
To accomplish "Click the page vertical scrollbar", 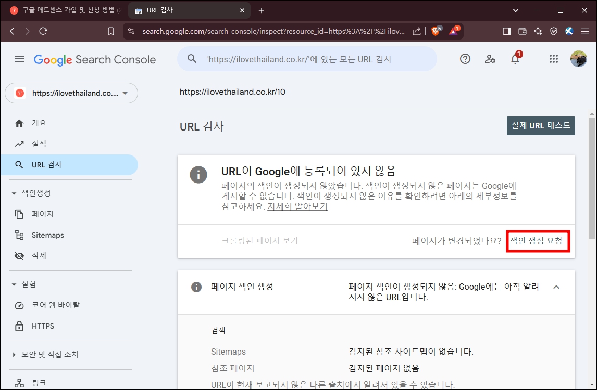I will 592,179.
